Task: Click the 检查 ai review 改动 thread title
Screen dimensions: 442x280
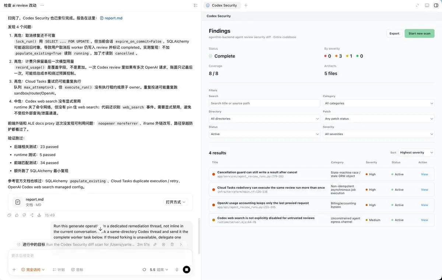Action: 20,6
